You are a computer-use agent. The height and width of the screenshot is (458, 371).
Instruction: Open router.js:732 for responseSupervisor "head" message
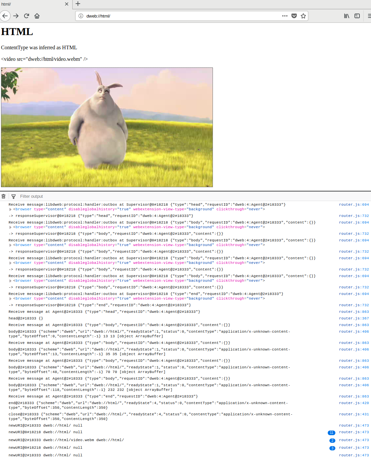[354, 216]
